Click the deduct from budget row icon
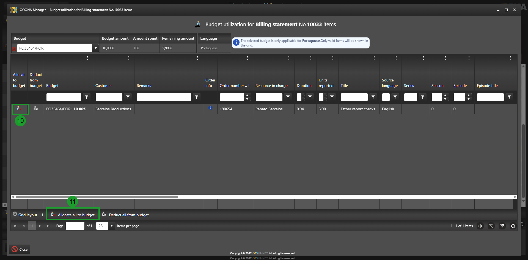This screenshot has height=260, width=528. [36, 109]
